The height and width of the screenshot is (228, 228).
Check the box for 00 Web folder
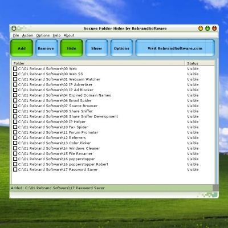pyautogui.click(x=15, y=68)
